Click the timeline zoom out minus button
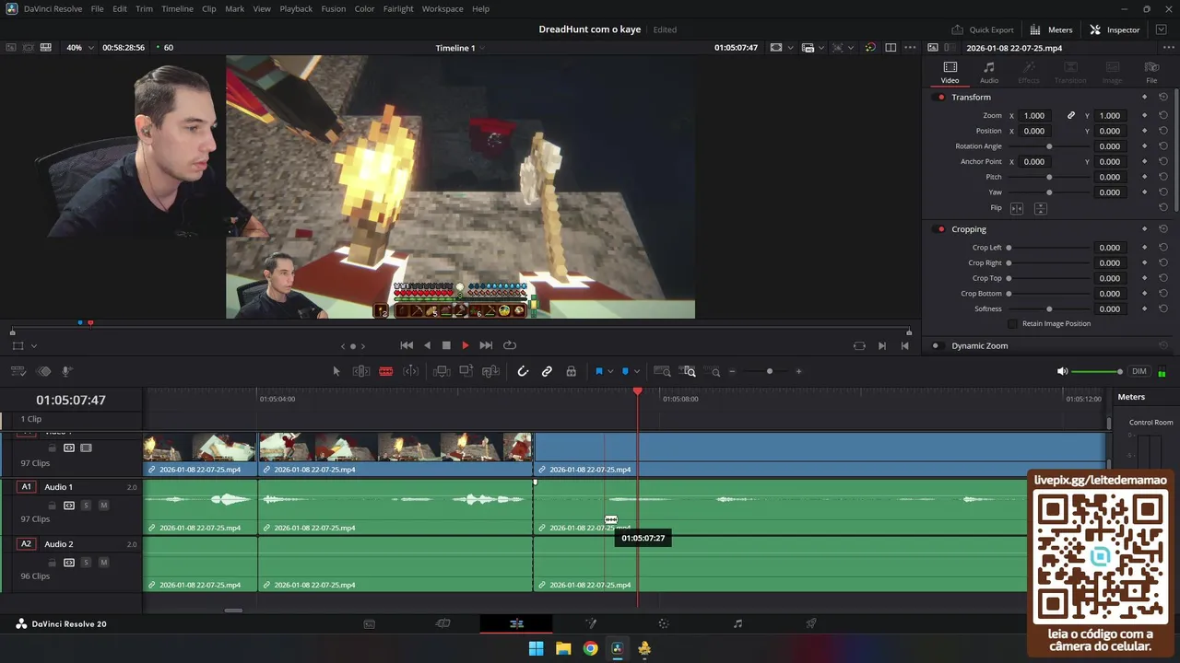The height and width of the screenshot is (663, 1180). tap(732, 371)
